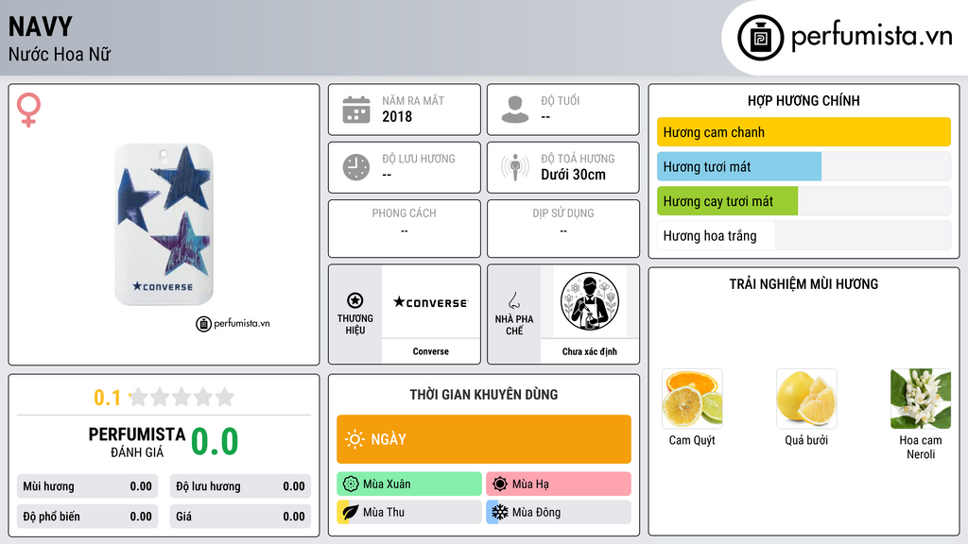
Task: Click the flower icon beside Mùa Xuân
Action: [351, 484]
